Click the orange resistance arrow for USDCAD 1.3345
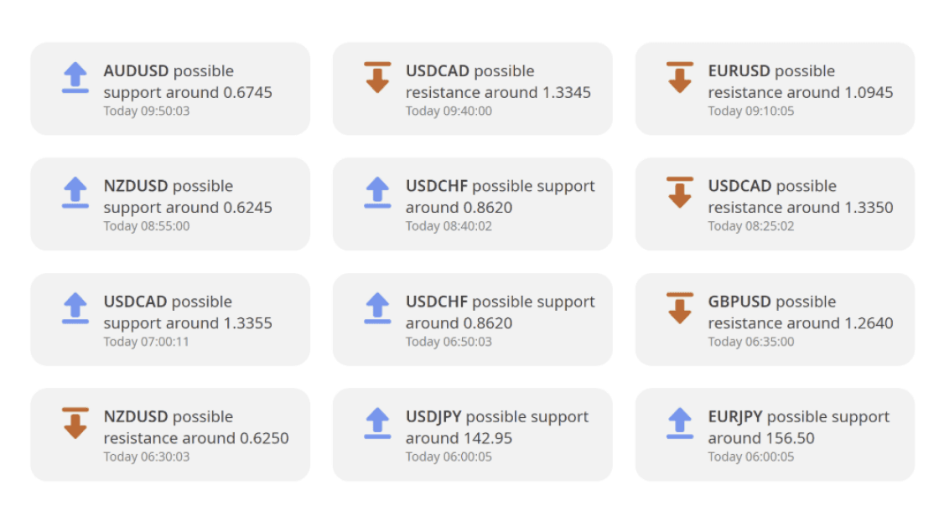This screenshot has height=516, width=939. pyautogui.click(x=377, y=77)
